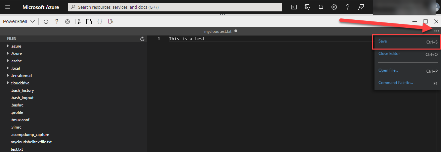
Task: Click the FILES panel header
Action: (x=11, y=39)
